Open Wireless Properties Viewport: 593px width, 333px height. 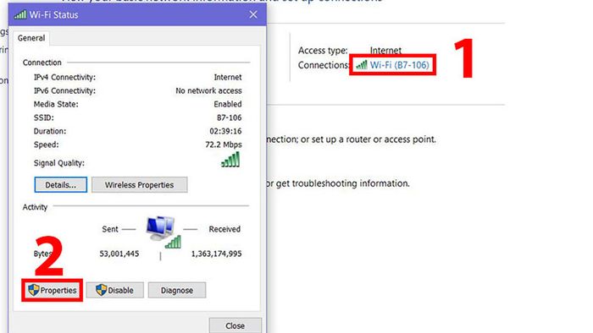(139, 185)
